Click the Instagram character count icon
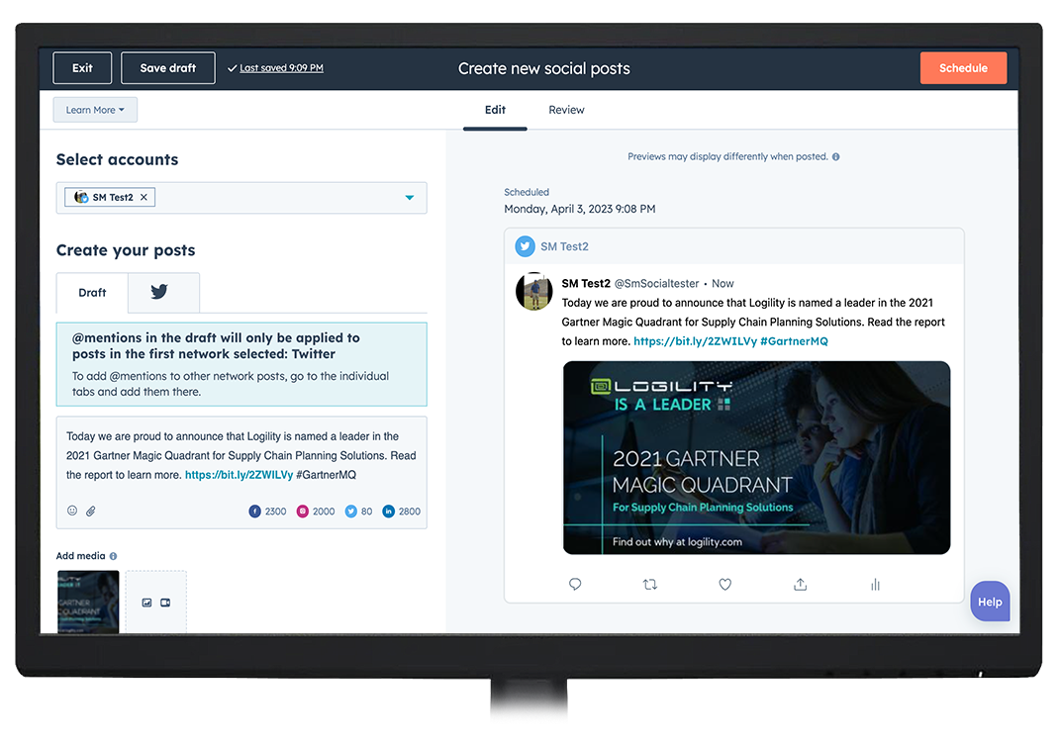 303,512
